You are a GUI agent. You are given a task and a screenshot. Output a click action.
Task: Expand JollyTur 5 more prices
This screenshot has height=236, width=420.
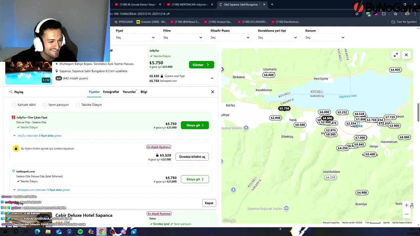(37, 136)
